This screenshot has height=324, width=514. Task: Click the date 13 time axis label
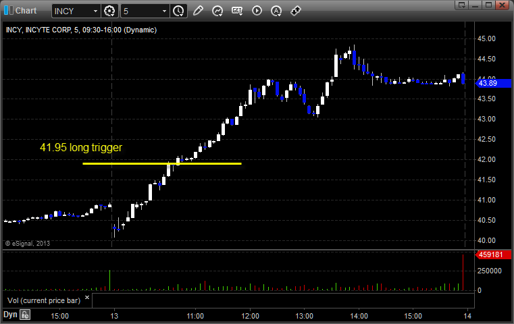coord(114,316)
